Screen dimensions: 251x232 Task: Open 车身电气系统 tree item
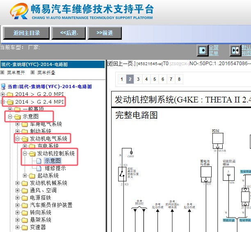46,124
